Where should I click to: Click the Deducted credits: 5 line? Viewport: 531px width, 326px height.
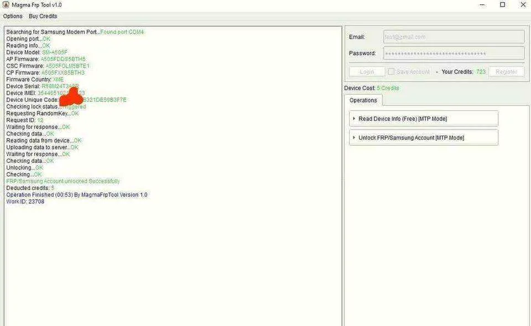point(30,188)
